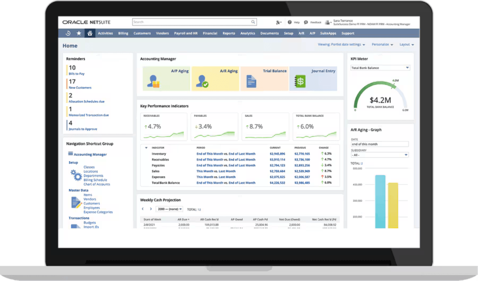
Task: Click the search magnifier icon
Action: pyautogui.click(x=253, y=22)
